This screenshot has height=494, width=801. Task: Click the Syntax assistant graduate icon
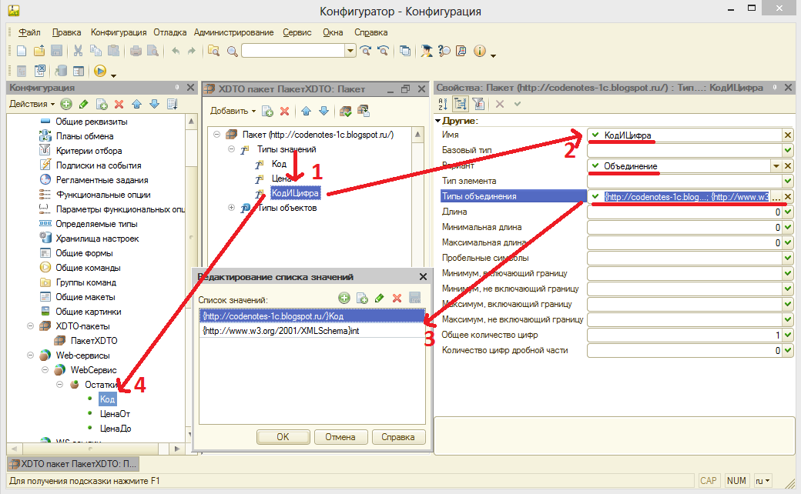[426, 51]
